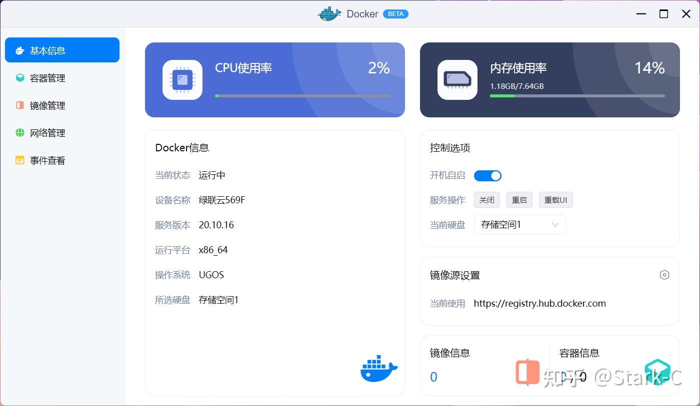Screen dimensions: 700x406
Task: Select the 容器管理 whale icon in sidebar
Action: click(x=20, y=78)
